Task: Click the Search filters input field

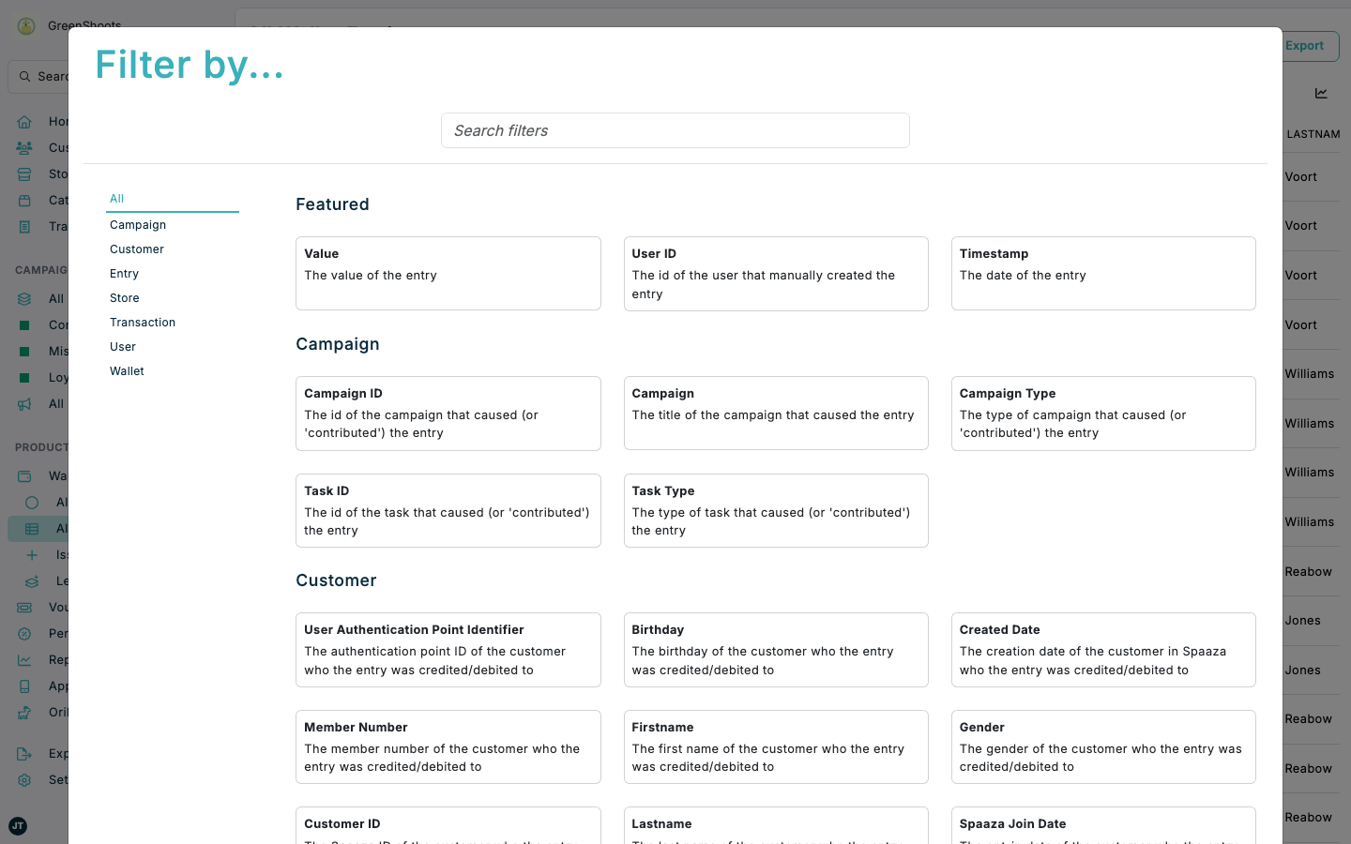Action: (675, 130)
